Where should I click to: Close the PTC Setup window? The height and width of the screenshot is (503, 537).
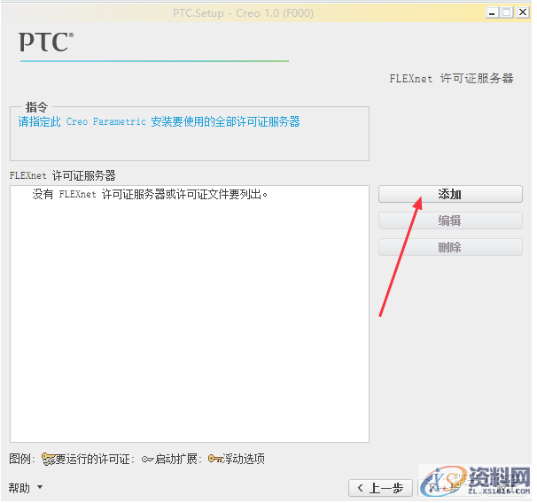523,12
